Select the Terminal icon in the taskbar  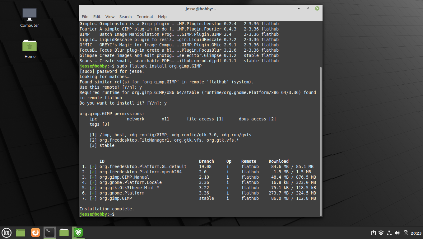coord(50,232)
